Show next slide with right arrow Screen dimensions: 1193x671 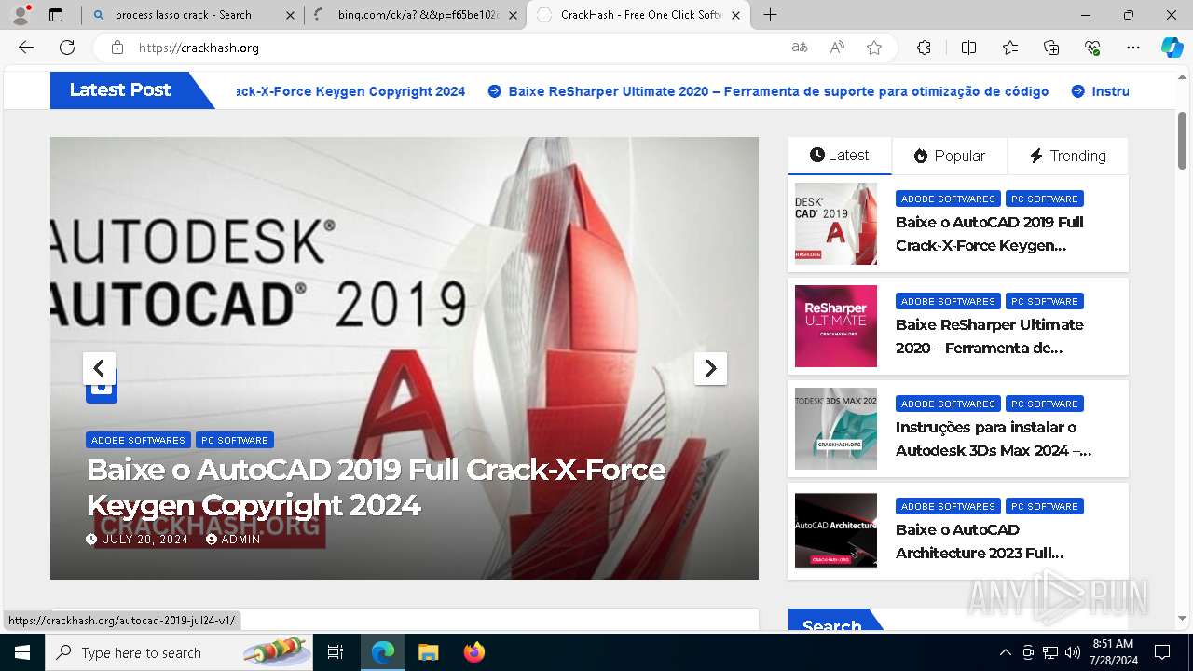click(710, 369)
